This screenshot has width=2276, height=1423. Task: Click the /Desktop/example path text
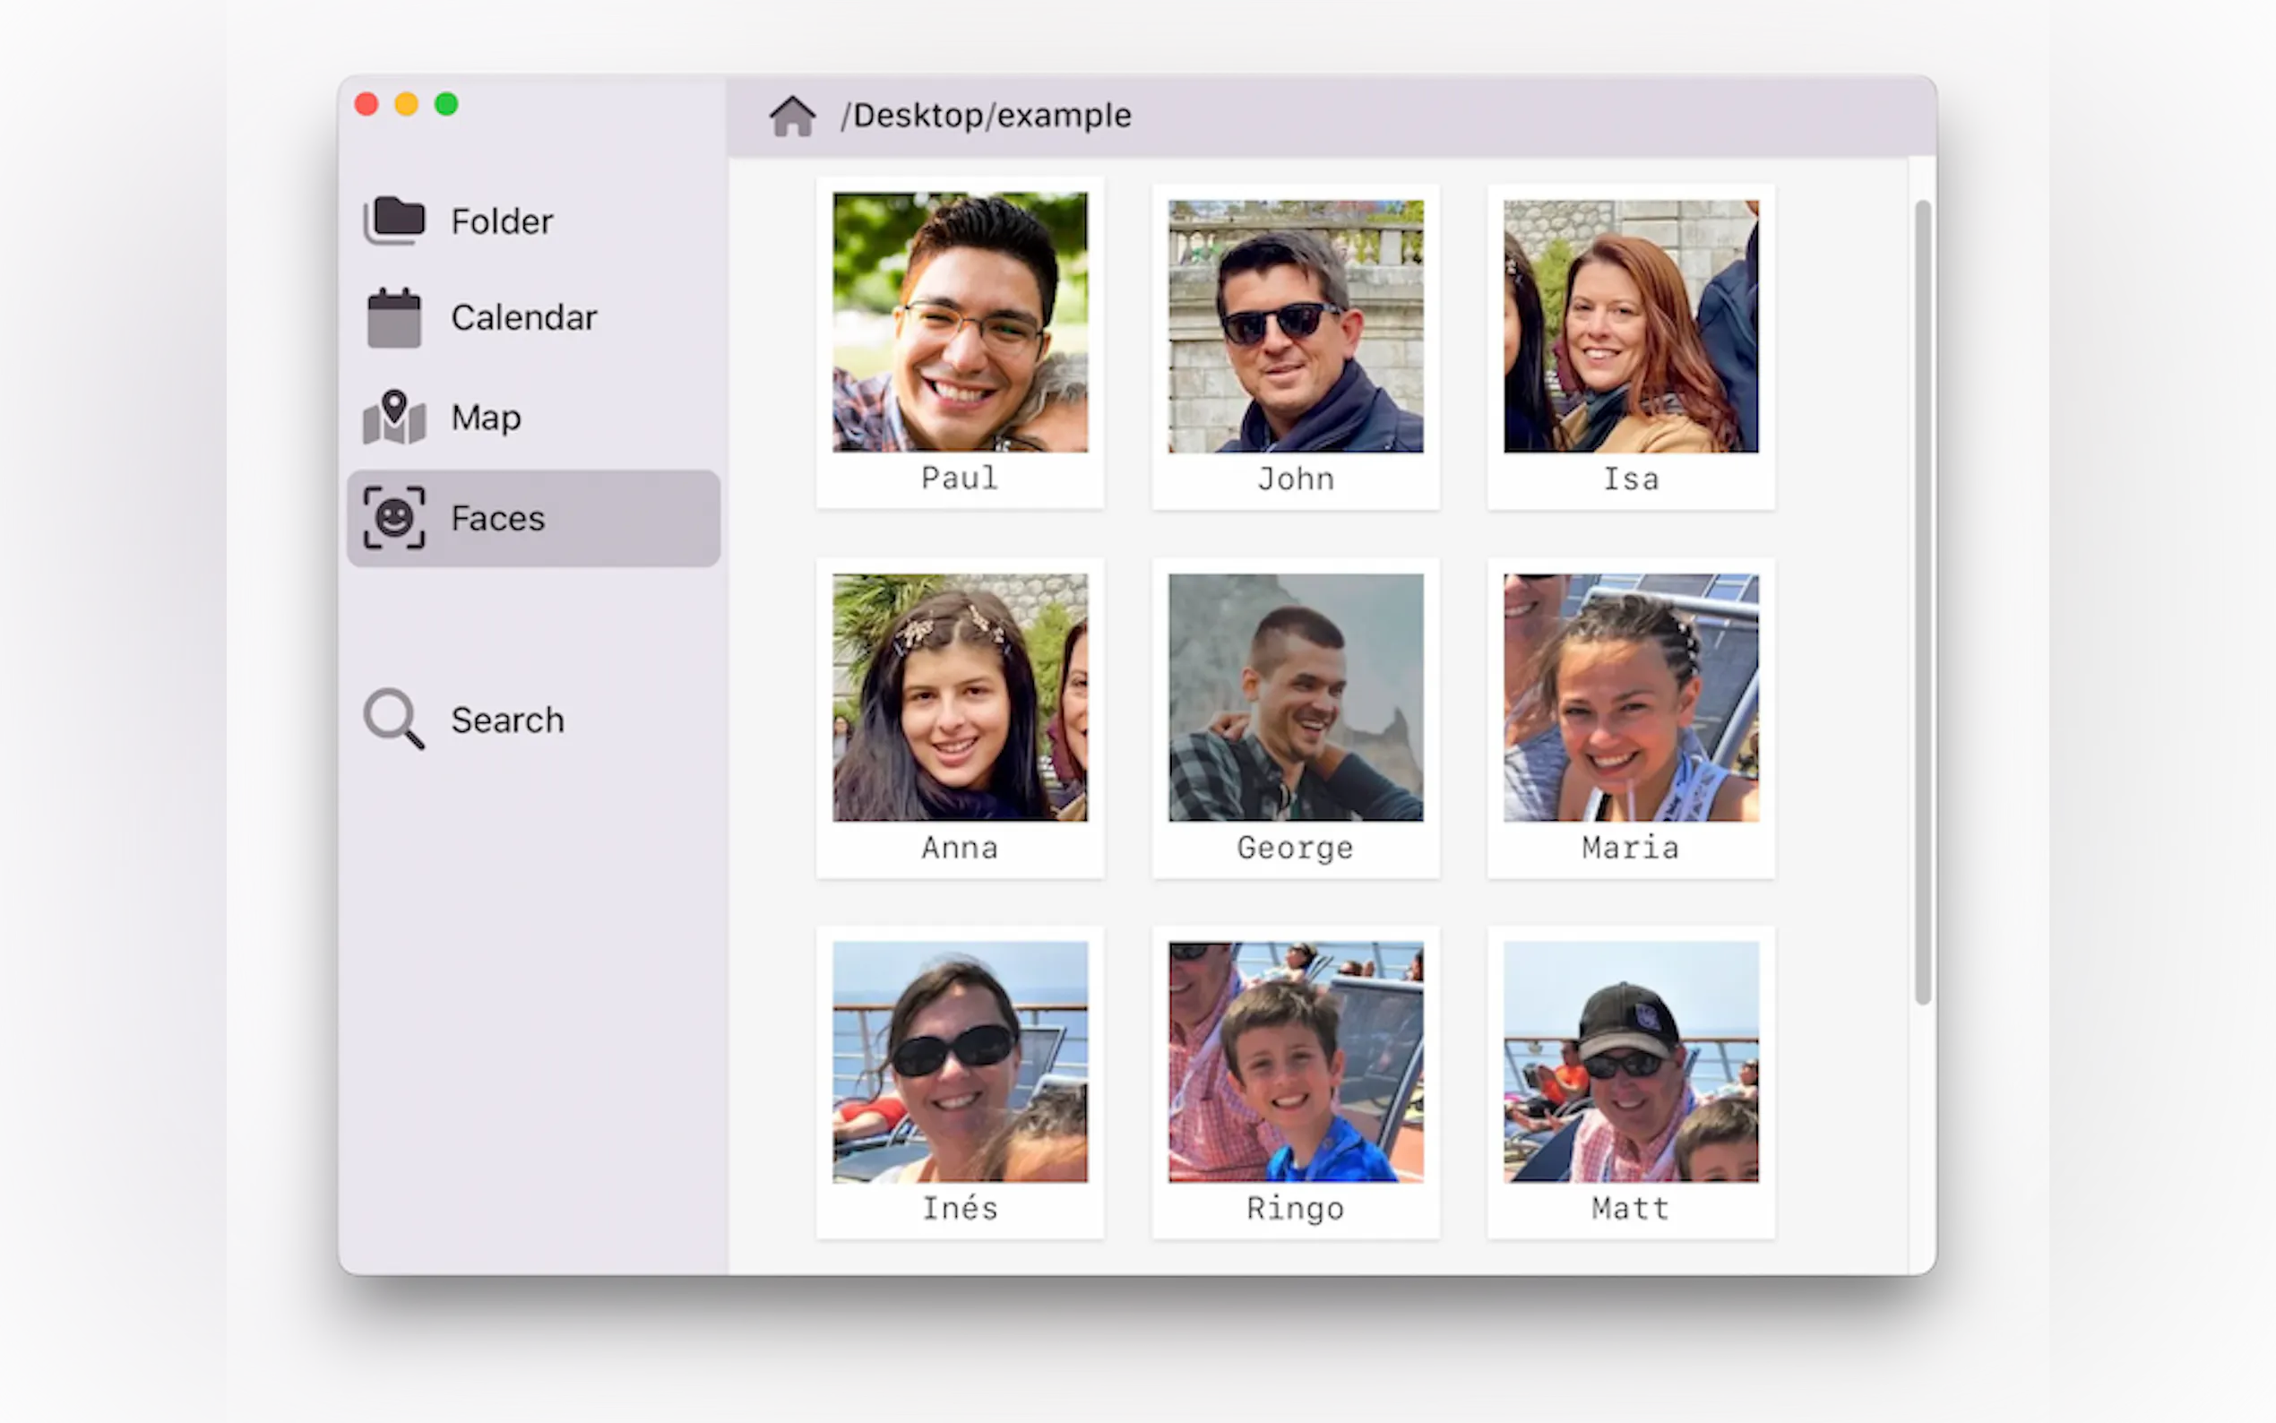point(986,116)
